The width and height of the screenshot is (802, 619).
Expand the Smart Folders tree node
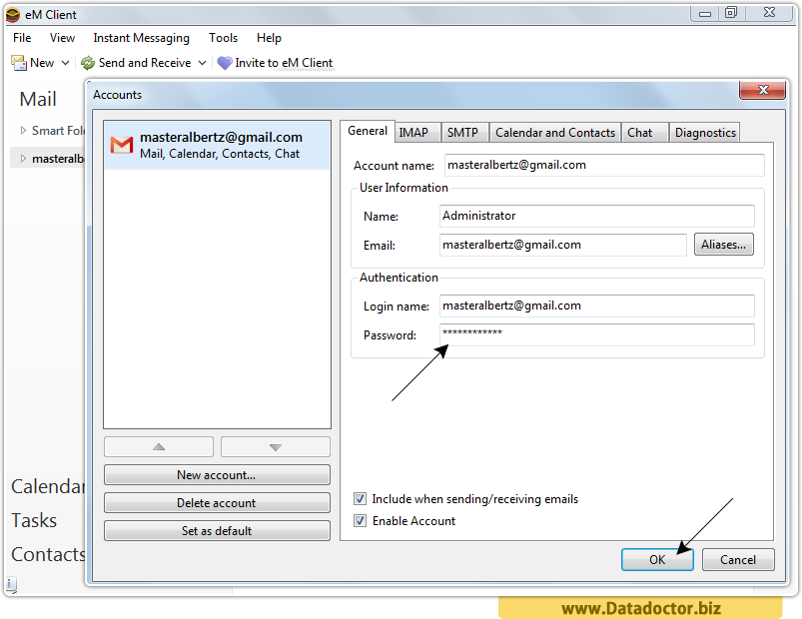23,131
